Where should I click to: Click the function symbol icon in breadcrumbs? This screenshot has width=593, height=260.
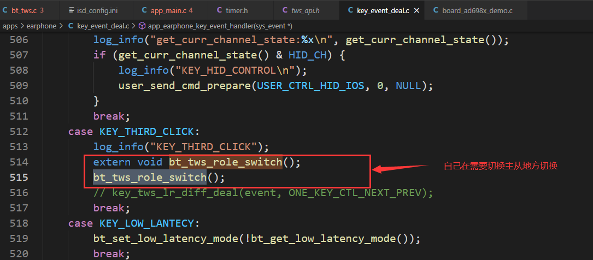pos(142,26)
